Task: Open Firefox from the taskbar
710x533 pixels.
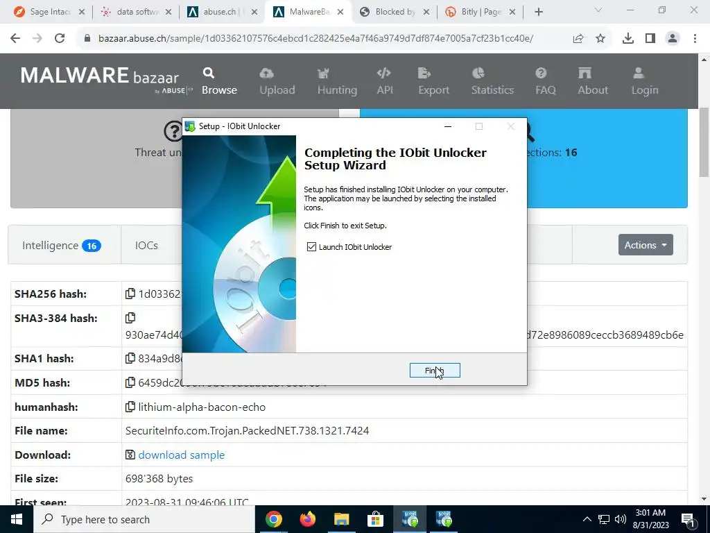Action: [307, 519]
